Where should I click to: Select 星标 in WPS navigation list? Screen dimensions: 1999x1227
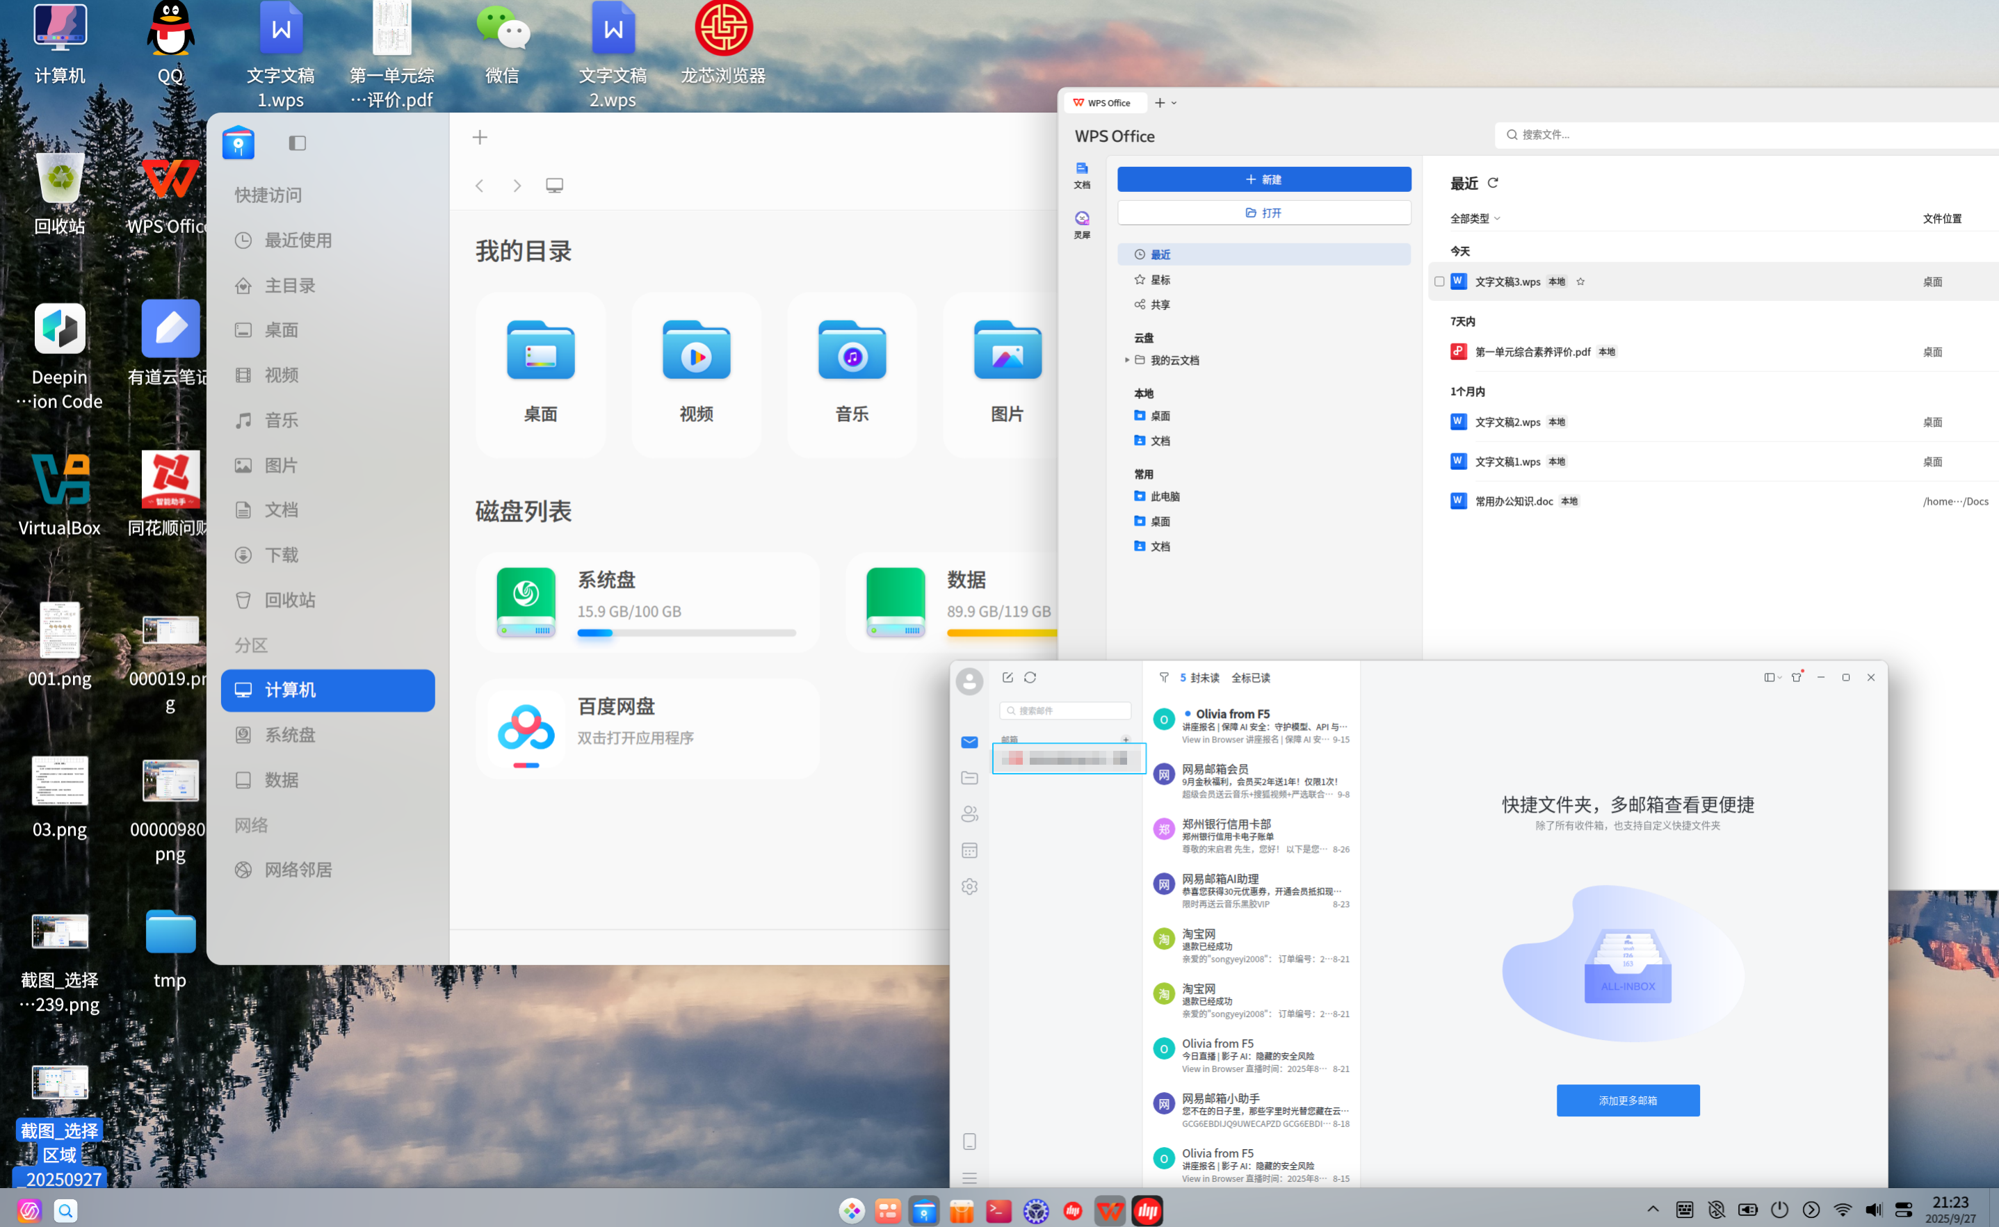point(1263,280)
